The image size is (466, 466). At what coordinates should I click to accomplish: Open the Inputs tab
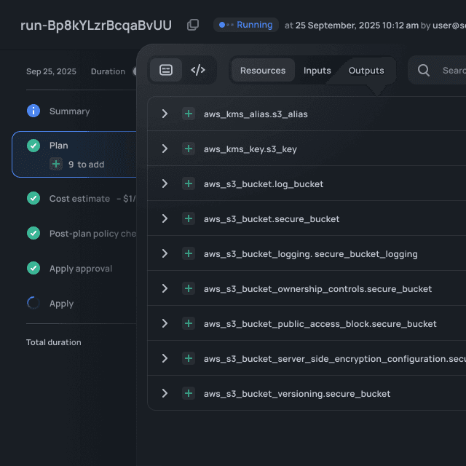(317, 71)
